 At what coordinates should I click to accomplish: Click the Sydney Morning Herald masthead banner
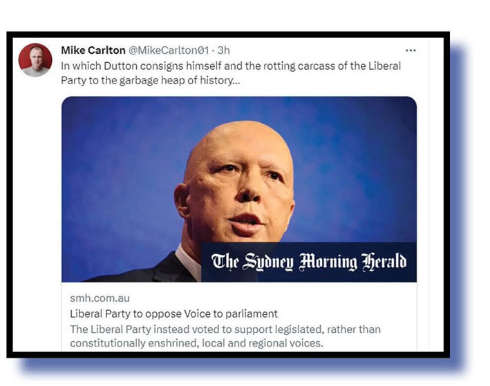point(309,262)
